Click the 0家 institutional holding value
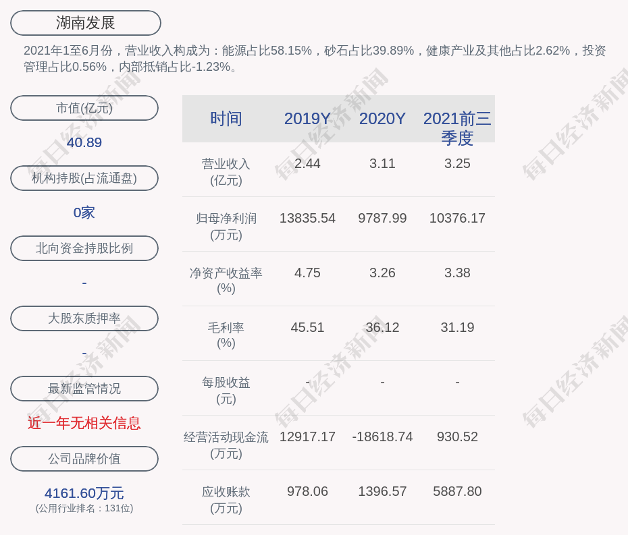The width and height of the screenshot is (628, 535). click(84, 213)
